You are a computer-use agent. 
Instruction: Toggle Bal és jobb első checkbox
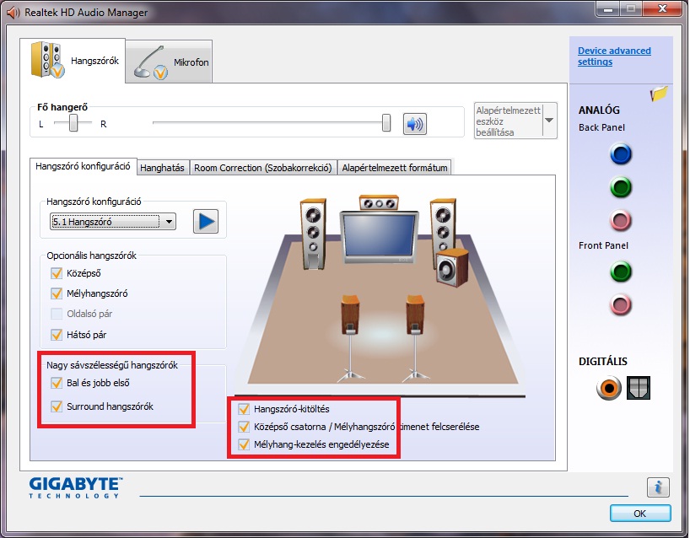tap(57, 383)
